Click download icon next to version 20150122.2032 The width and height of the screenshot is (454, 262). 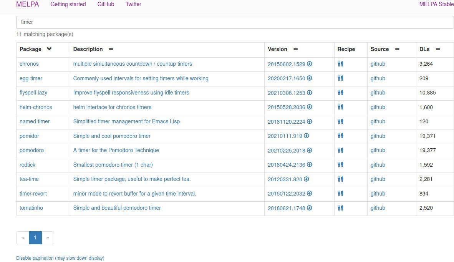(310, 193)
